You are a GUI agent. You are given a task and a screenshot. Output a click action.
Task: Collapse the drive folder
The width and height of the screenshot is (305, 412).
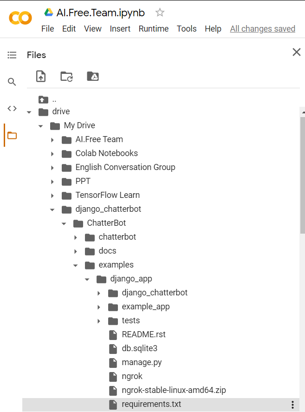click(x=29, y=112)
